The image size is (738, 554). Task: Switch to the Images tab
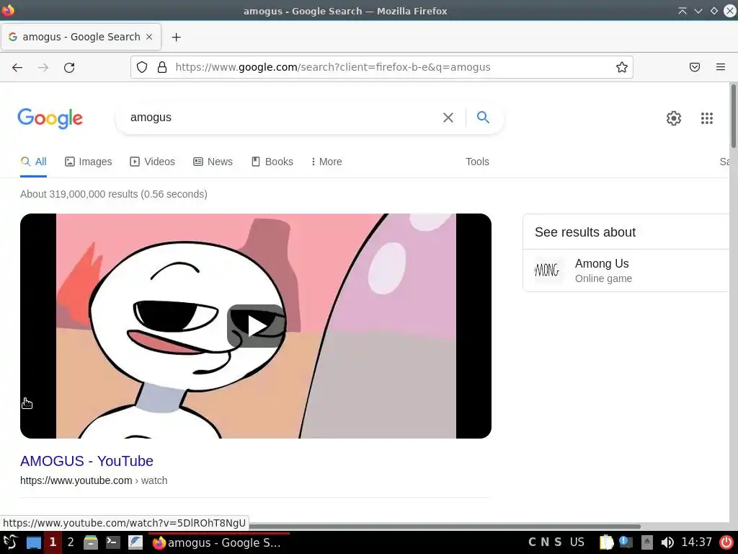pyautogui.click(x=89, y=162)
